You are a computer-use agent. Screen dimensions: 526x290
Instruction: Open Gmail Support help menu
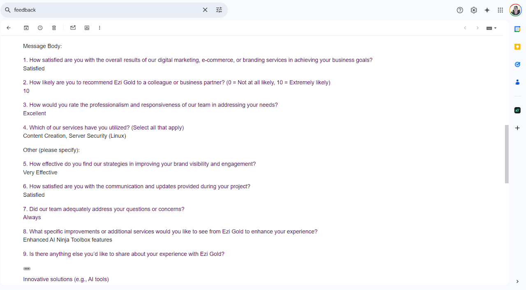point(460,10)
